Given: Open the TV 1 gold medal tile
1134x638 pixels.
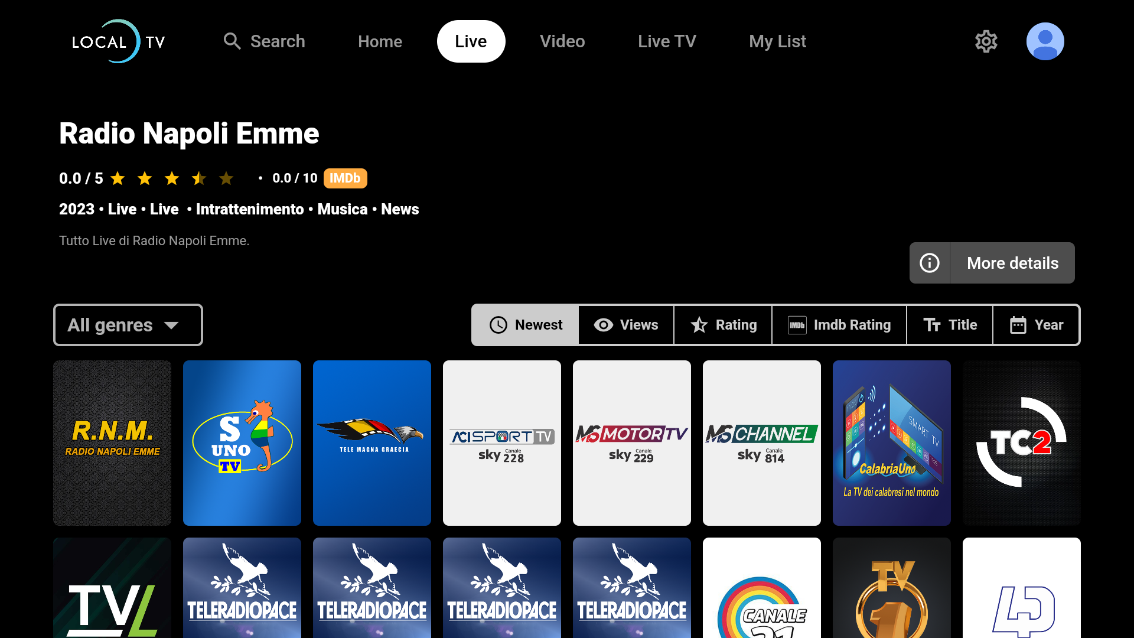Looking at the screenshot, I should [892, 588].
